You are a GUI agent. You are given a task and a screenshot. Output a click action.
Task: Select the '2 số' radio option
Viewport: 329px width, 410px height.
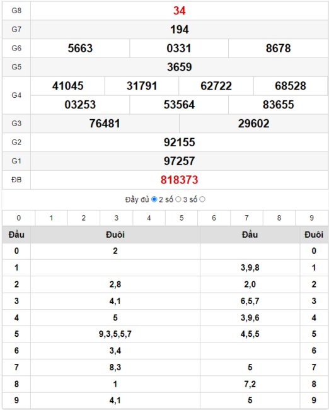coord(178,199)
